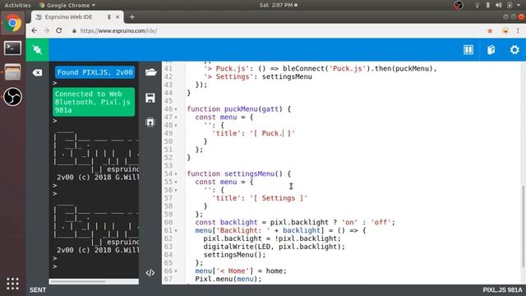Open a new Chrome tab

[131, 16]
